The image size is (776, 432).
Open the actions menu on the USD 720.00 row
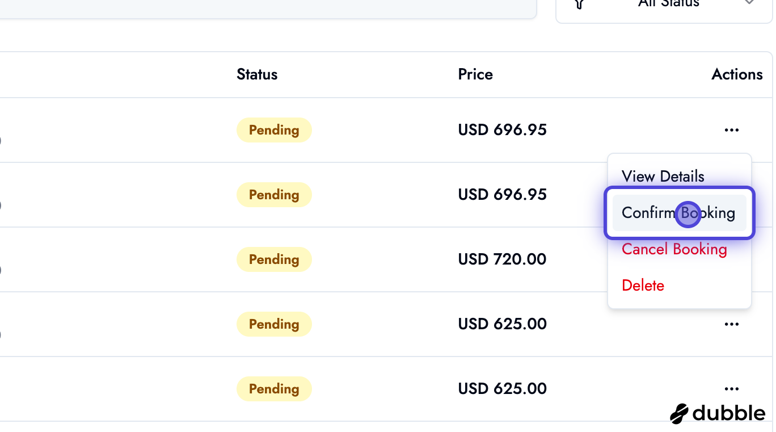coord(731,259)
